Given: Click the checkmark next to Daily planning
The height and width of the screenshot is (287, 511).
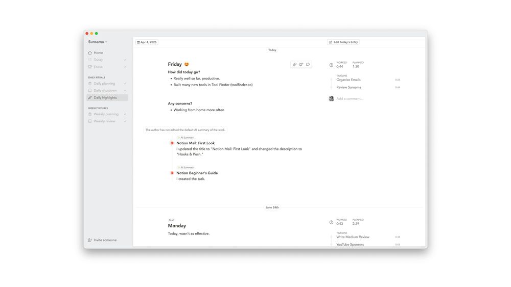Looking at the screenshot, I should pos(125,84).
